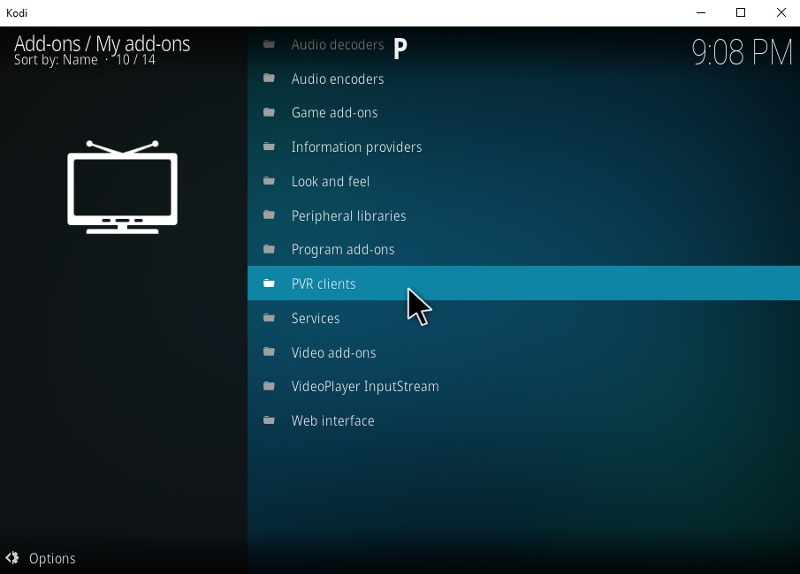
Task: Click the 9:08 PM clock display
Action: point(741,53)
